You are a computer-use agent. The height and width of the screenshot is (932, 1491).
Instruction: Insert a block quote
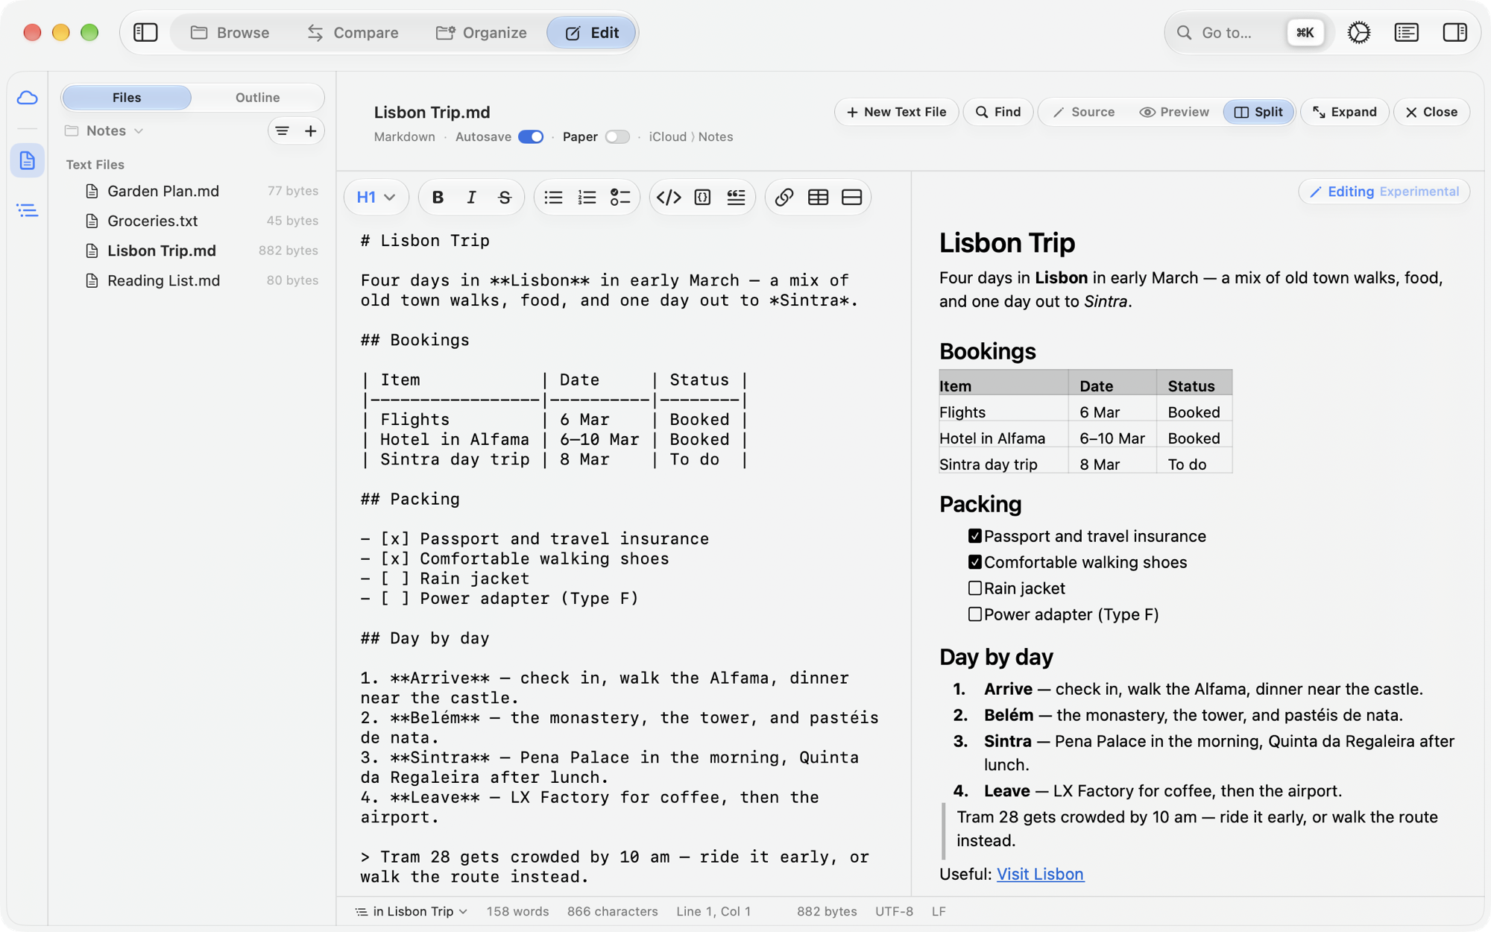(x=736, y=198)
